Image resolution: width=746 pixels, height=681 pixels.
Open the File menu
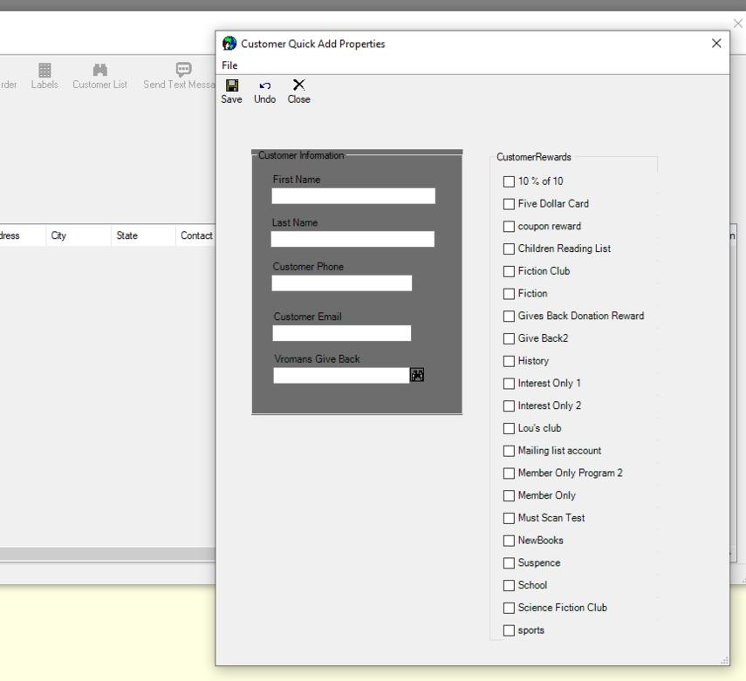229,65
